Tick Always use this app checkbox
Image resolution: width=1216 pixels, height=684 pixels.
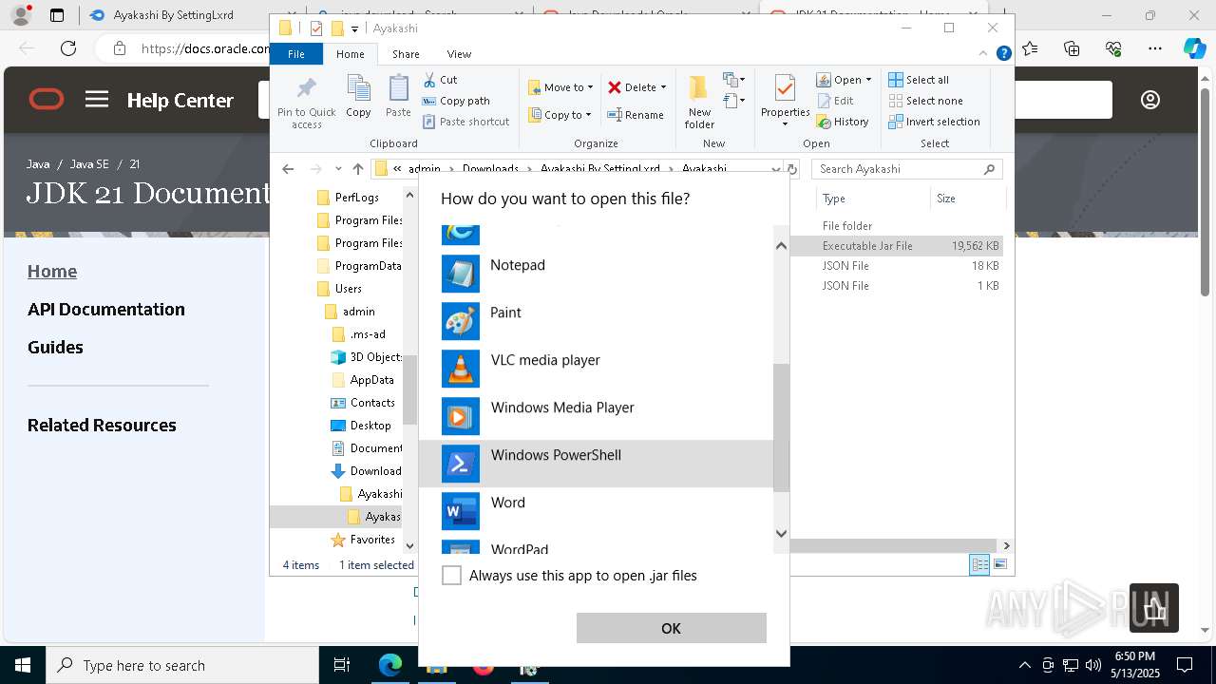(x=452, y=576)
